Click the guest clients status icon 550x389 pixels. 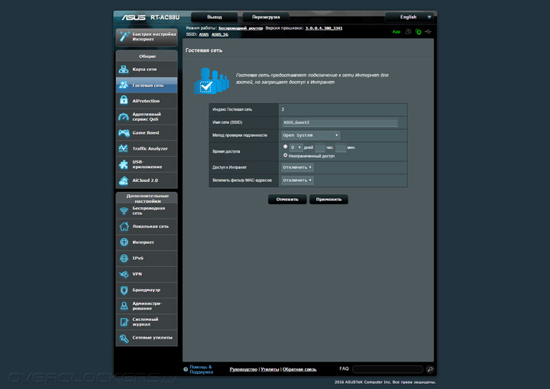[408, 31]
